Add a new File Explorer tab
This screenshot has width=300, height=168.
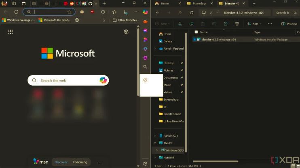pyautogui.click(x=254, y=4)
